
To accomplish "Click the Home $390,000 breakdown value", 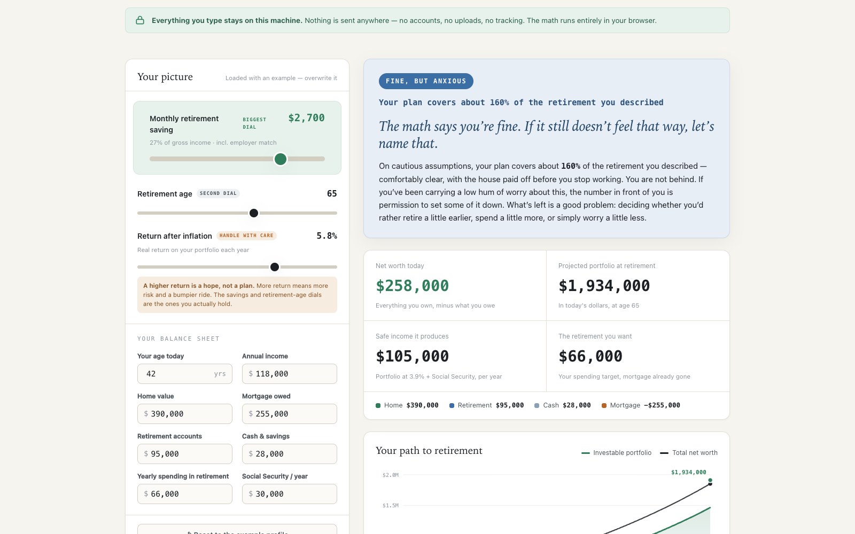I will [x=422, y=405].
